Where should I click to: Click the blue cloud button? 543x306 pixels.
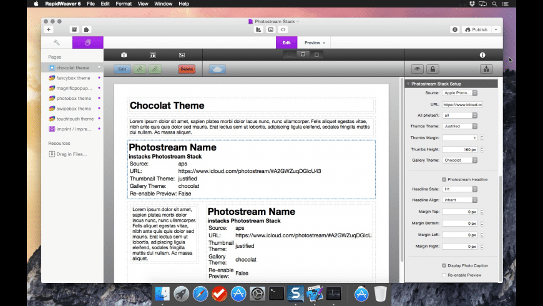click(x=217, y=69)
